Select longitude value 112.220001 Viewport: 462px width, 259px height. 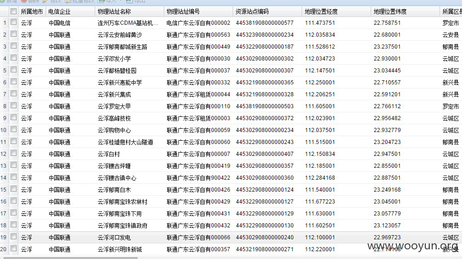coord(320,249)
